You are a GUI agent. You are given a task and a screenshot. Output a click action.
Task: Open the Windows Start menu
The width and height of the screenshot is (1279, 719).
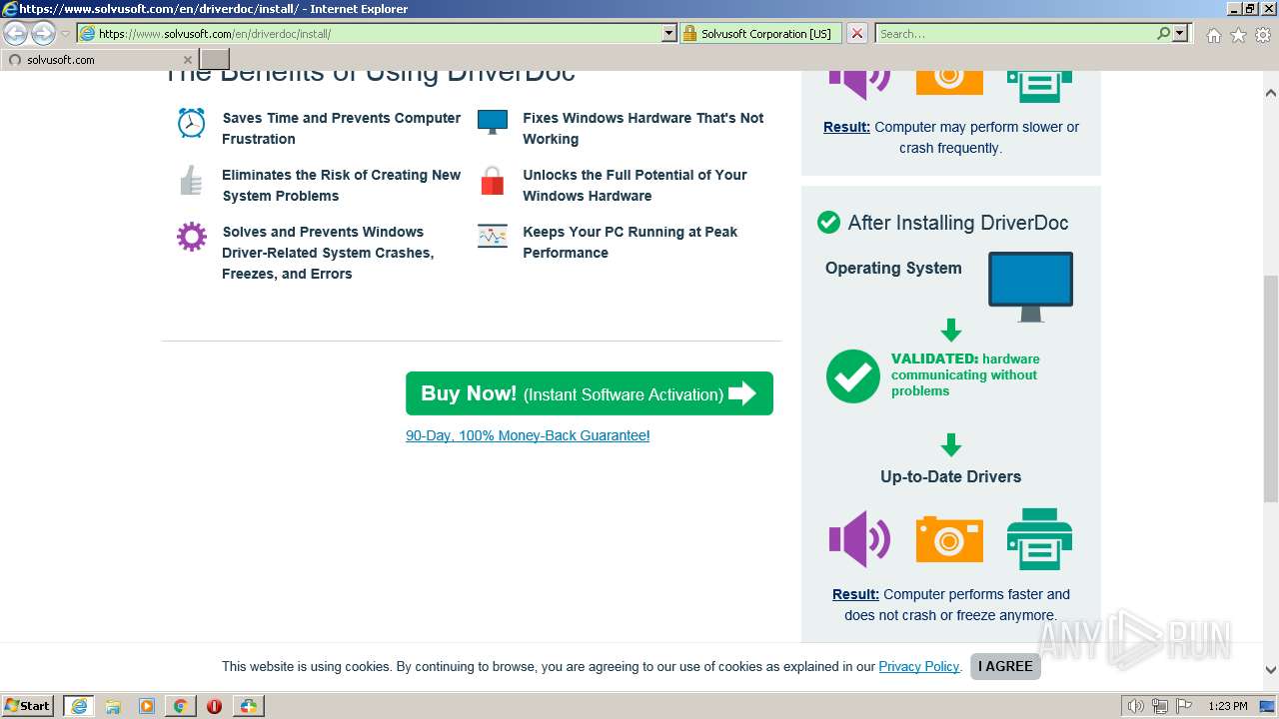click(x=28, y=705)
